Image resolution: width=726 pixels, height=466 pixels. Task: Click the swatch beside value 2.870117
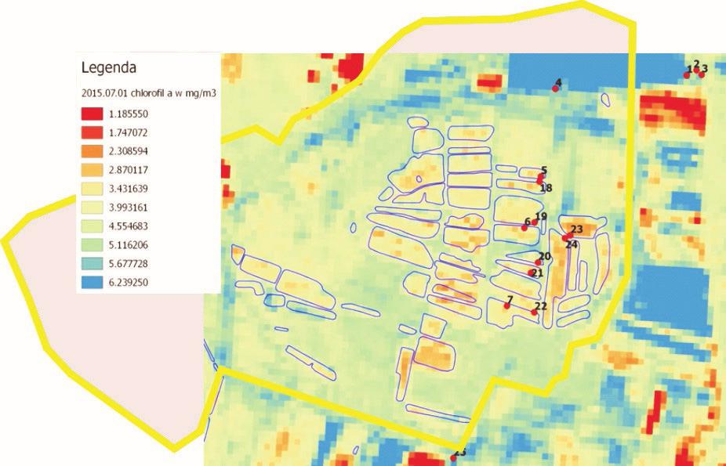click(93, 170)
